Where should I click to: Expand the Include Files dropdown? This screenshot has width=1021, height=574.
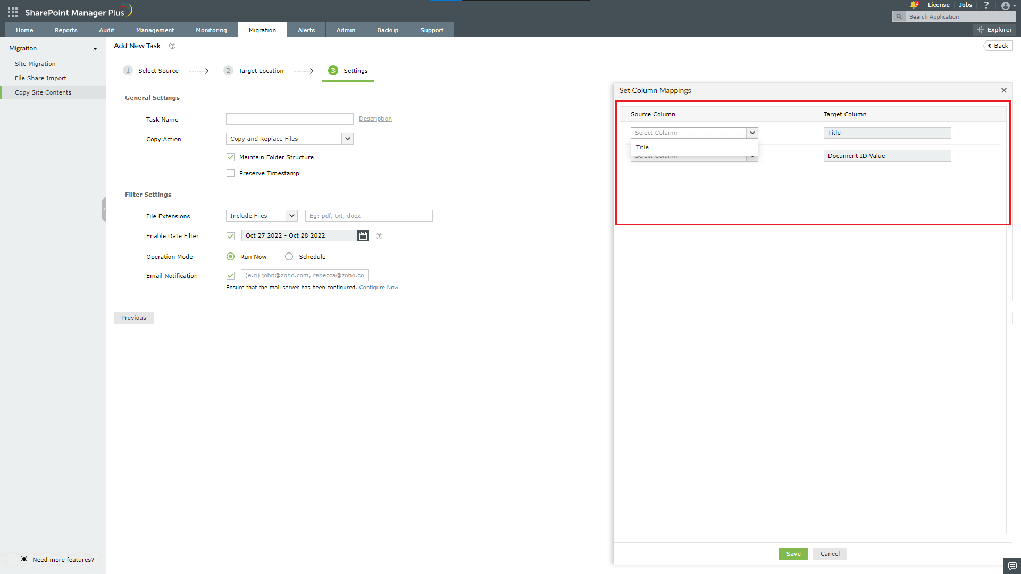291,215
